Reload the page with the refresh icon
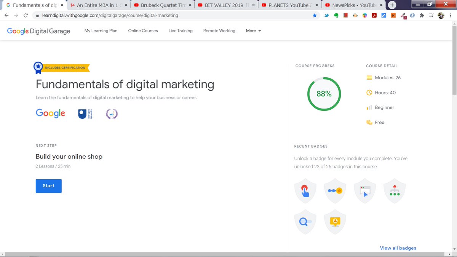 tap(26, 16)
